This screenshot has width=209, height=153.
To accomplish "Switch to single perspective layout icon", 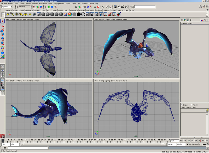I will click(2, 66).
